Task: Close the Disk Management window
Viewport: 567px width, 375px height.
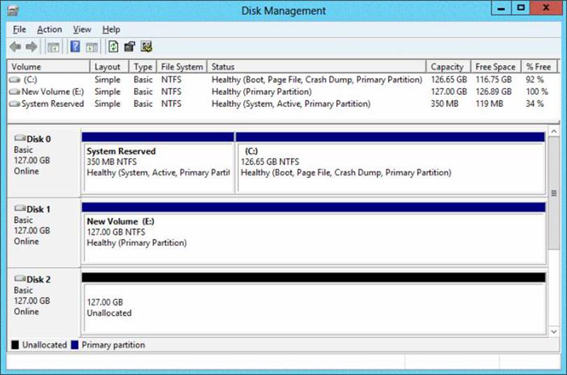Action: (x=545, y=8)
